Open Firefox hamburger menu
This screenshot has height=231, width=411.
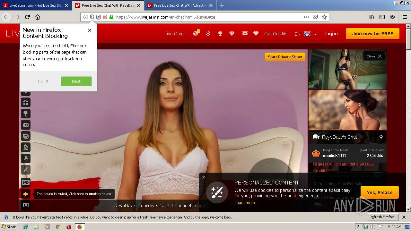pyautogui.click(x=405, y=17)
